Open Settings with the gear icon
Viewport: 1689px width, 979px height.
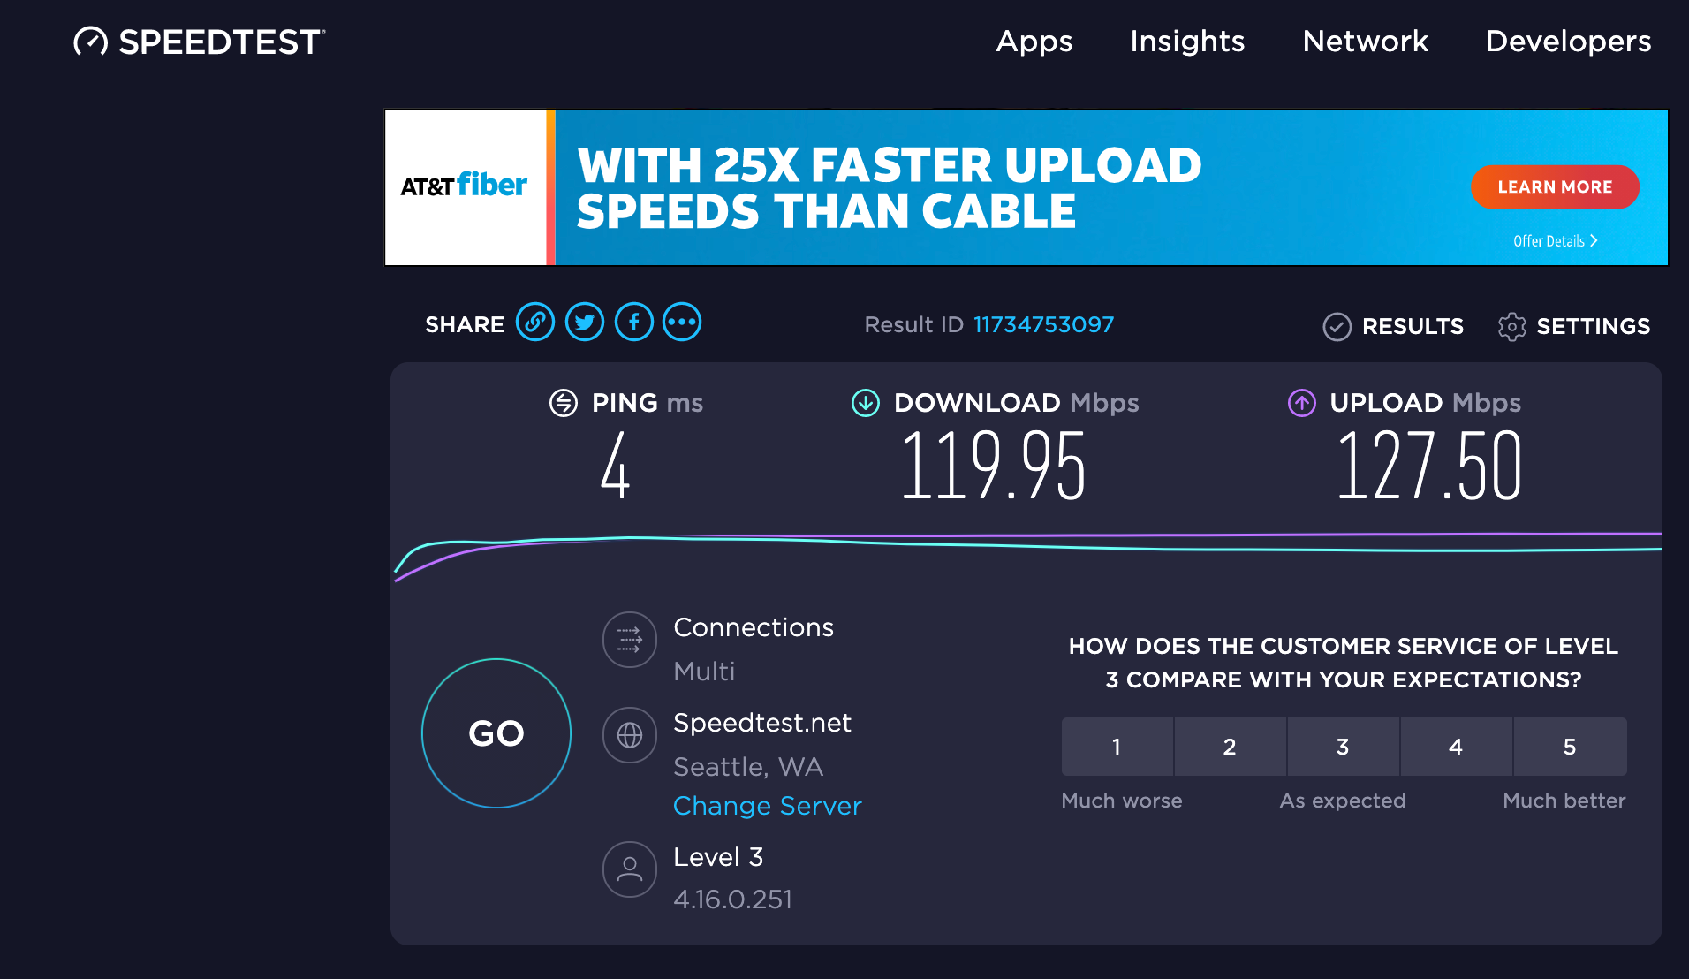click(1512, 326)
